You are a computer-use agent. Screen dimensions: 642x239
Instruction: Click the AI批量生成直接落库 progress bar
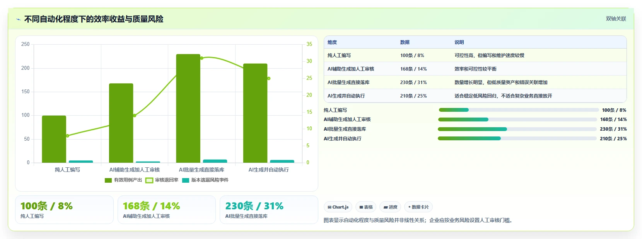point(517,129)
